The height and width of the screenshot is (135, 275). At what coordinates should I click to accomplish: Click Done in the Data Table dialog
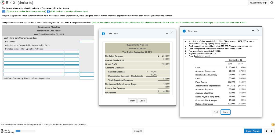coord(142,101)
